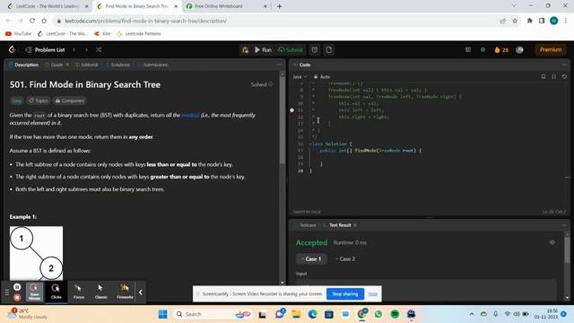Format code with the braces icon
The height and width of the screenshot is (323, 574).
554,76
